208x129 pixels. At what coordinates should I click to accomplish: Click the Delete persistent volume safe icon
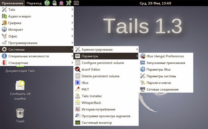tap(78, 76)
